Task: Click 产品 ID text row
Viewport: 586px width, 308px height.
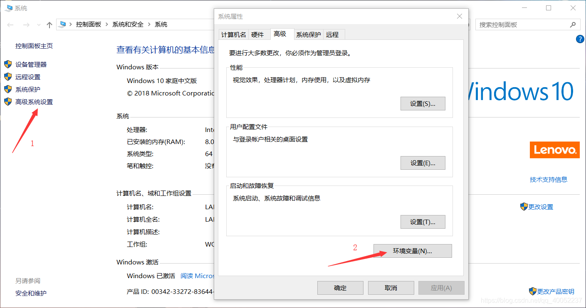Action: [x=171, y=291]
